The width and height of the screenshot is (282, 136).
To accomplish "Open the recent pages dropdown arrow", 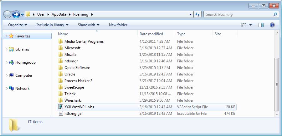I will 22,15.
